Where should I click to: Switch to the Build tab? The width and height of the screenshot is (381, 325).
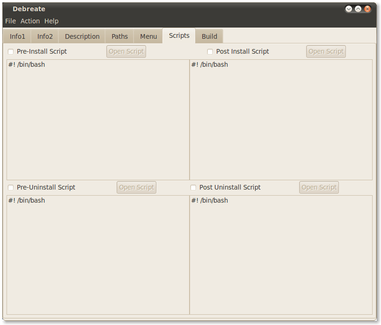209,36
